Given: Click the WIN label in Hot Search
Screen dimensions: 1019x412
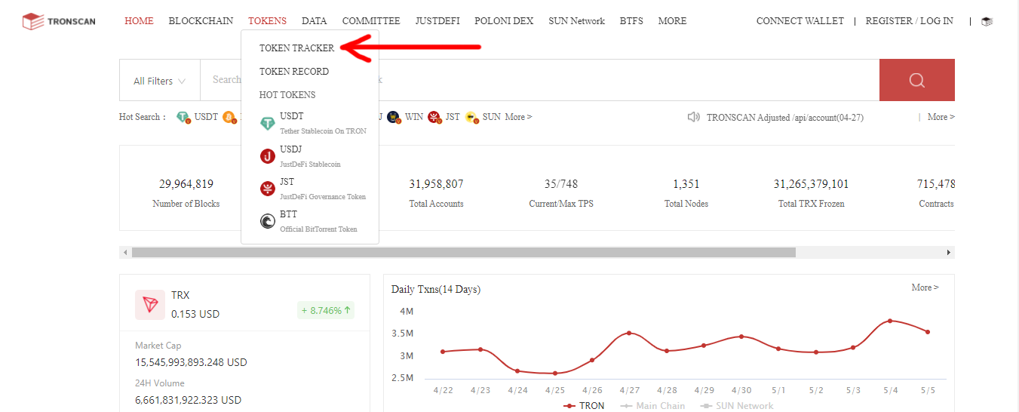Looking at the screenshot, I should pos(414,117).
